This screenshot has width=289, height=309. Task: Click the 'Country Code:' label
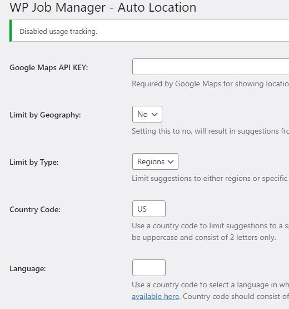(35, 209)
